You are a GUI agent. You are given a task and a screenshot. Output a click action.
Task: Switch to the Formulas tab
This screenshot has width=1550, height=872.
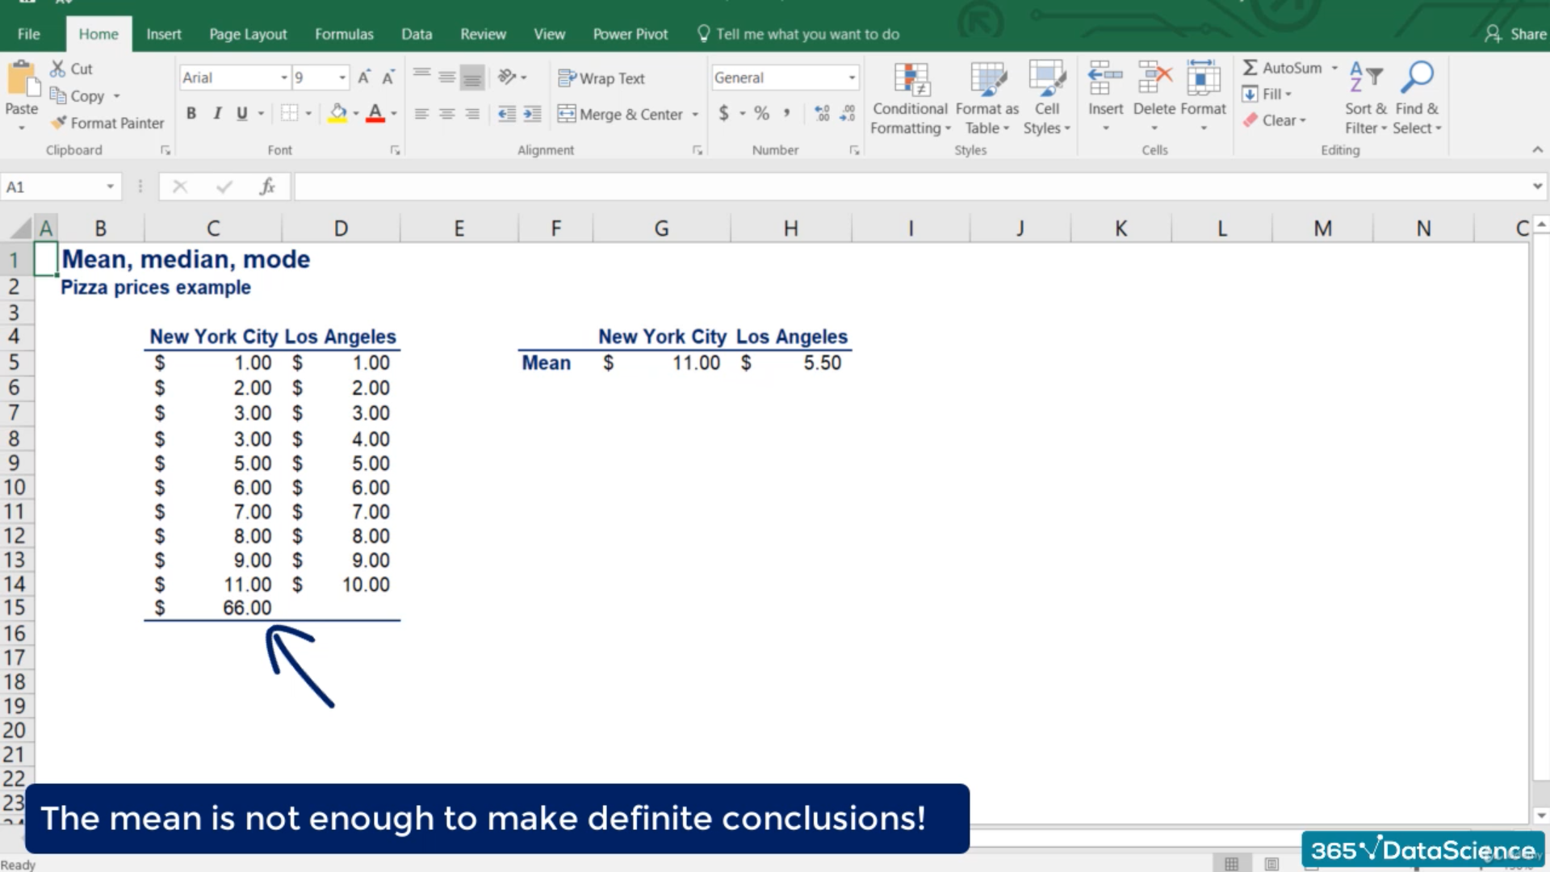(x=344, y=34)
